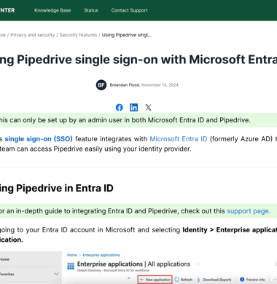Click the collapse double-arrow in the Entra screenshot
This screenshot has width=277, height=284.
point(129,278)
